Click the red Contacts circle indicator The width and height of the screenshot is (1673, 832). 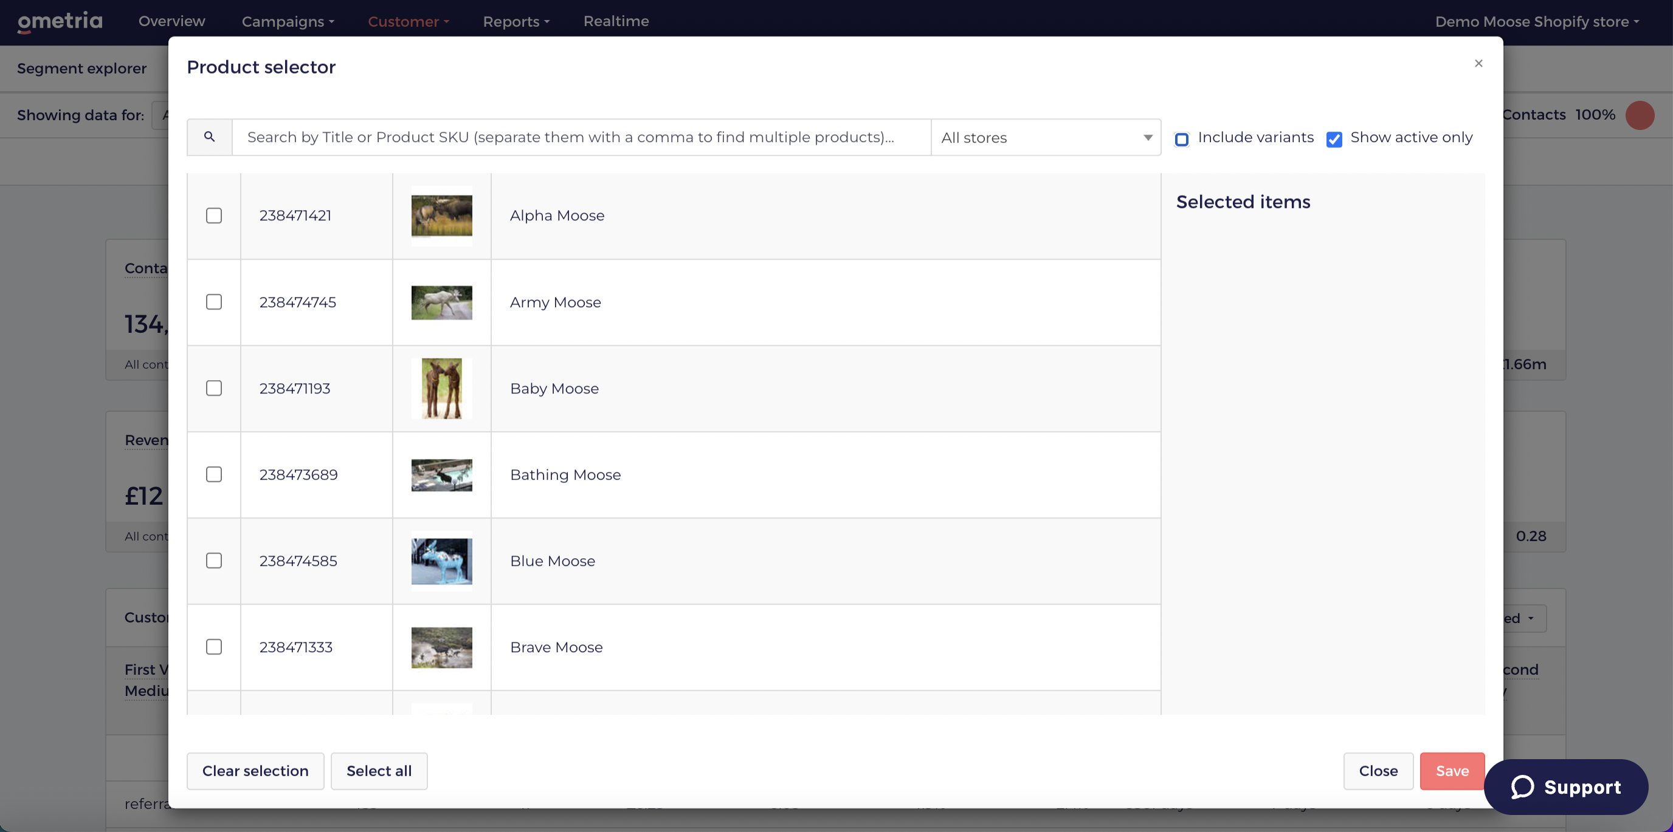(1639, 115)
